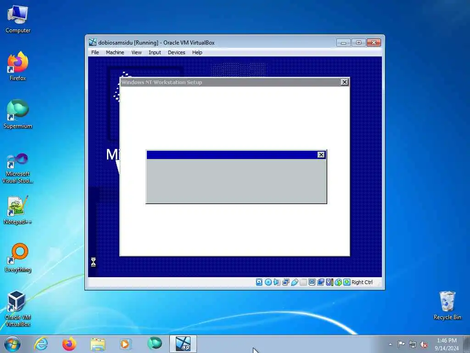Open the Action Center flag tray icon
470x353 pixels.
tap(401, 344)
